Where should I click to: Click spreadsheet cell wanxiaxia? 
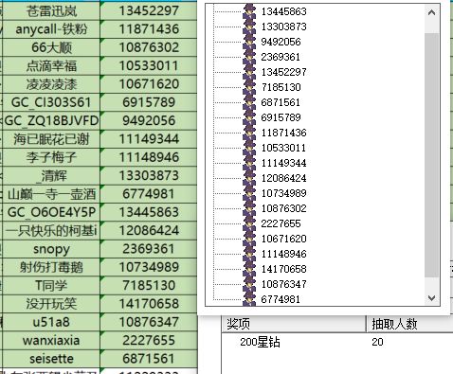51,341
